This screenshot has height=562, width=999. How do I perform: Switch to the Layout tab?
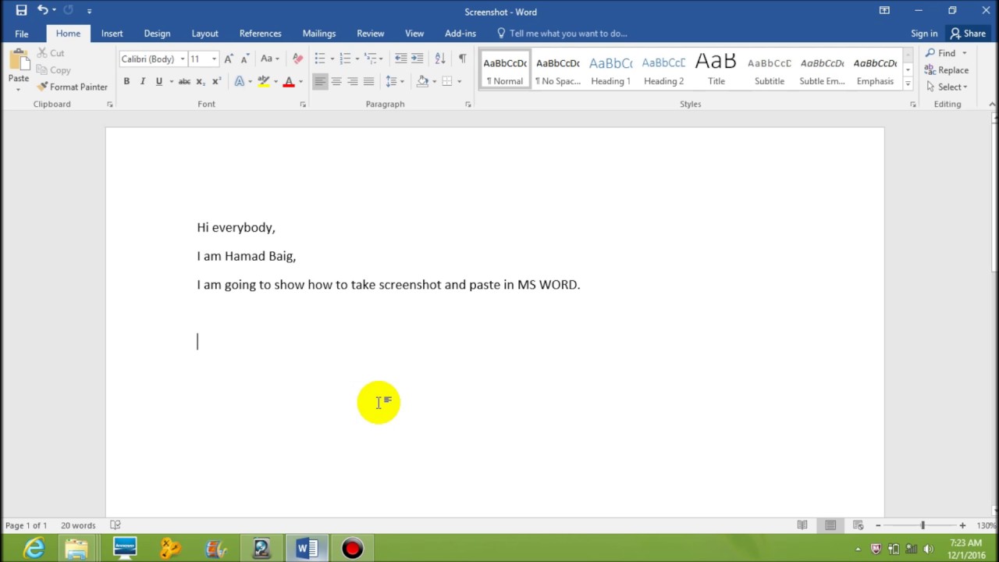[204, 34]
